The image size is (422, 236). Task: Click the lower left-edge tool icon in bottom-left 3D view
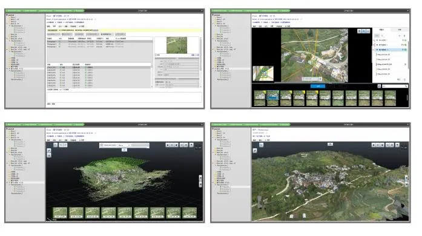coord(48,156)
